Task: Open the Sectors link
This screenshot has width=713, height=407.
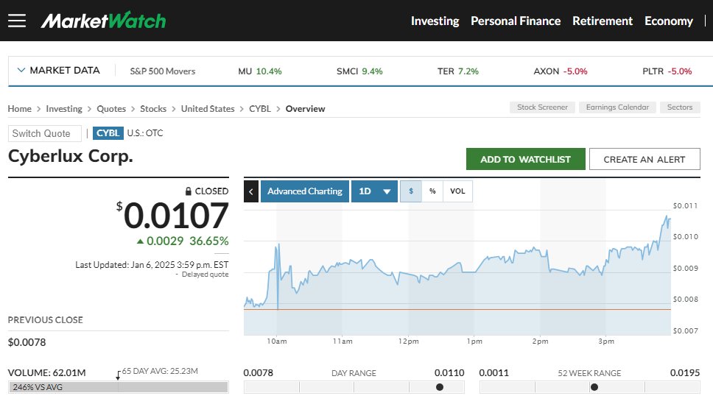Action: (680, 107)
